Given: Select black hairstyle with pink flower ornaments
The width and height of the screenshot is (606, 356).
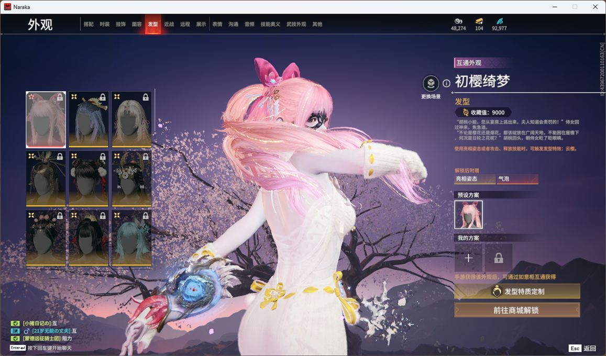Looking at the screenshot, I should tap(46, 238).
